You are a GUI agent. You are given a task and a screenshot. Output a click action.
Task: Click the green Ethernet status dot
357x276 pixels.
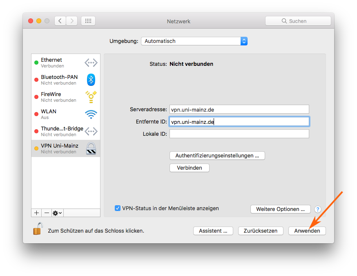[x=36, y=63]
